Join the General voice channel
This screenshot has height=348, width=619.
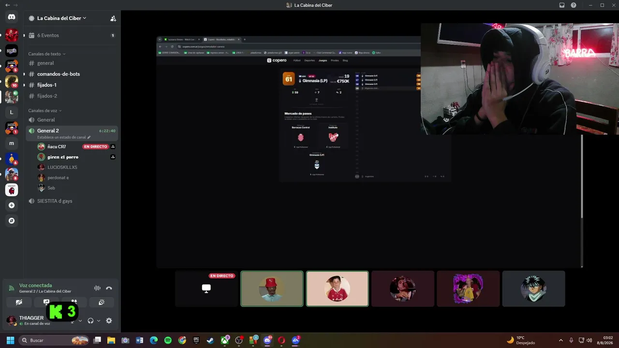[x=72, y=120]
